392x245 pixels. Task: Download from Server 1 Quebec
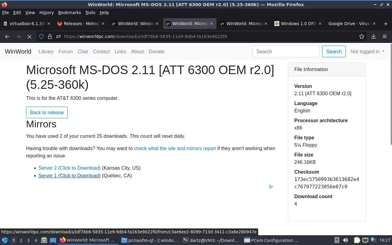[69, 175]
